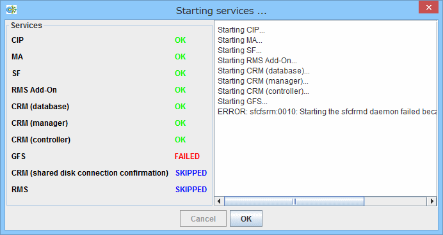This screenshot has width=443, height=235.
Task: Click the Starting services title text
Action: (x=221, y=11)
